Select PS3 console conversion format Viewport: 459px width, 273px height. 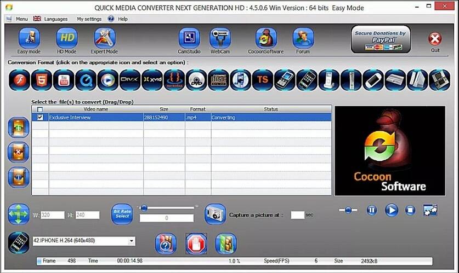coord(395,80)
